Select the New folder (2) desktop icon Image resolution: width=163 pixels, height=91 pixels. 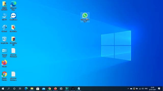point(13,41)
